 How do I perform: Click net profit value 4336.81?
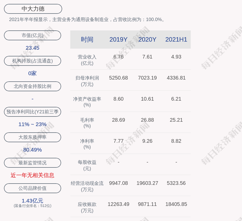[x=176, y=78]
